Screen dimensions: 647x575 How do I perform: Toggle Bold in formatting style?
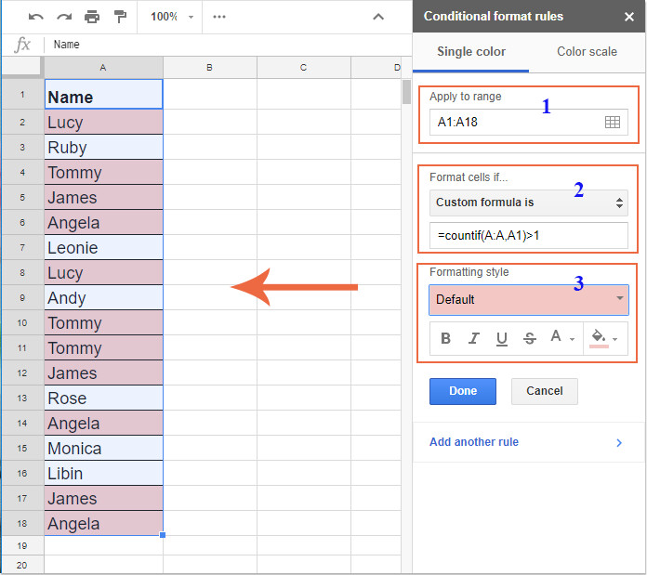[446, 339]
